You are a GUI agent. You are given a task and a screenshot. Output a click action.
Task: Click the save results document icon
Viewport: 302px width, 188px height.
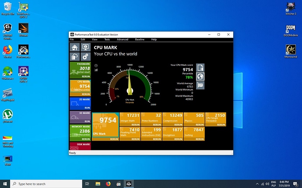coord(200,68)
